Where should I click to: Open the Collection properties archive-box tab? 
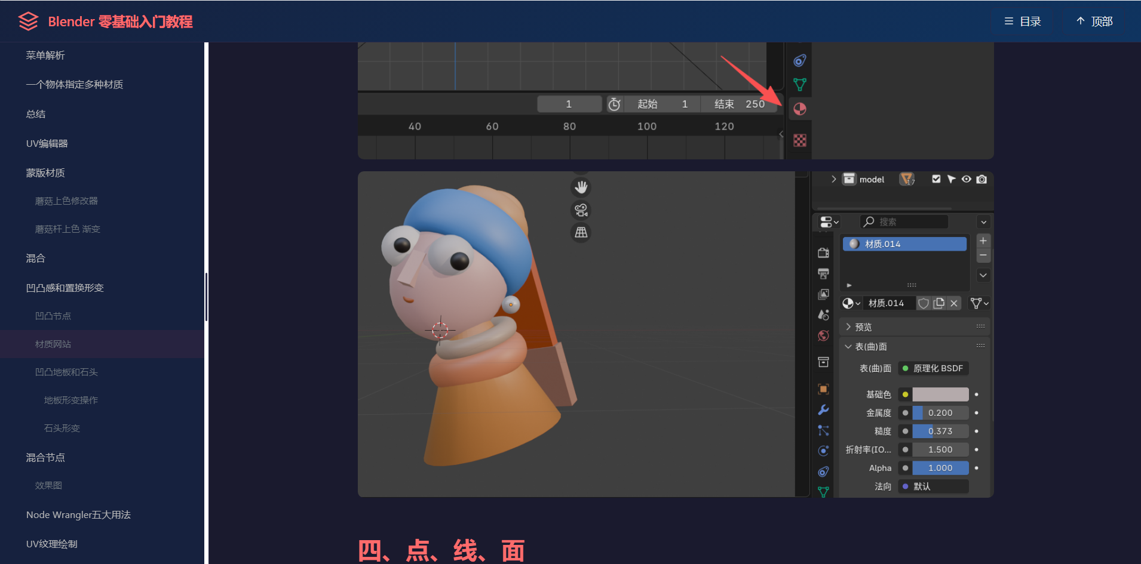point(823,362)
